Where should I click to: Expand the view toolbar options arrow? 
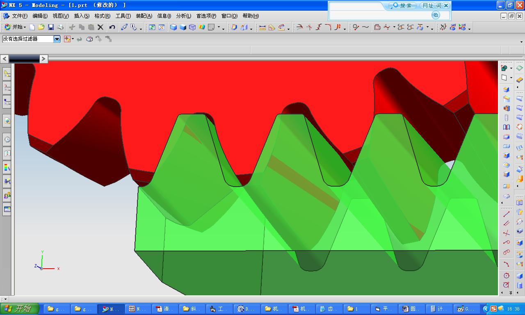click(223, 28)
